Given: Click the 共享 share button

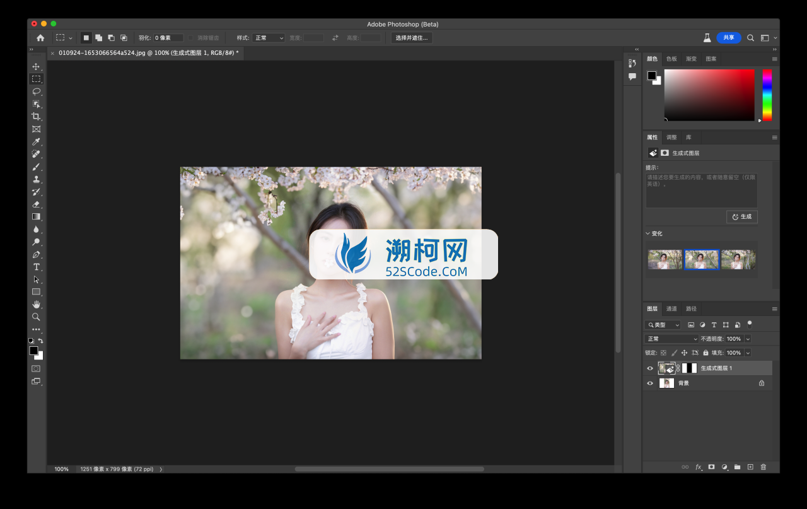Looking at the screenshot, I should [x=729, y=38].
